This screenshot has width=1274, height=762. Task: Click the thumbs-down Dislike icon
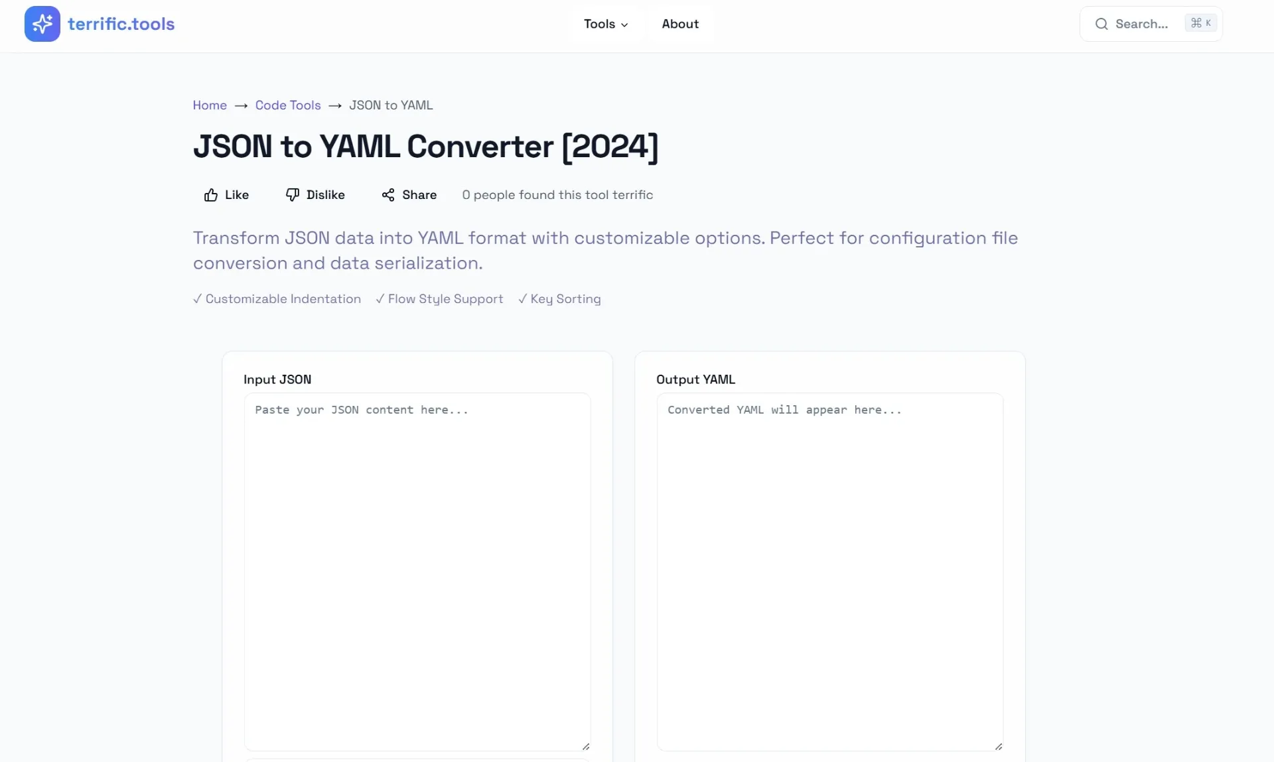292,195
